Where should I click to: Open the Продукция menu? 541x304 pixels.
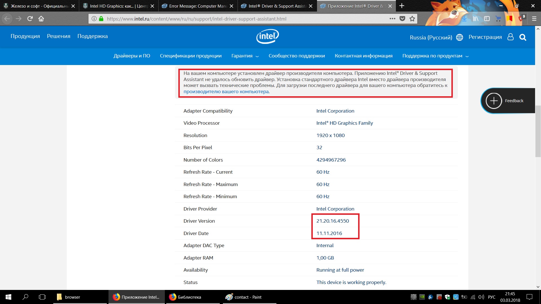point(25,36)
